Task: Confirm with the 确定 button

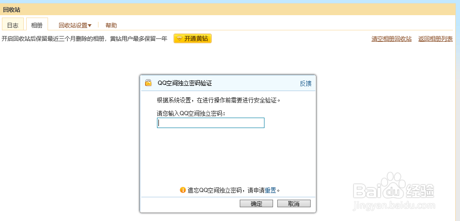Action: (256, 204)
